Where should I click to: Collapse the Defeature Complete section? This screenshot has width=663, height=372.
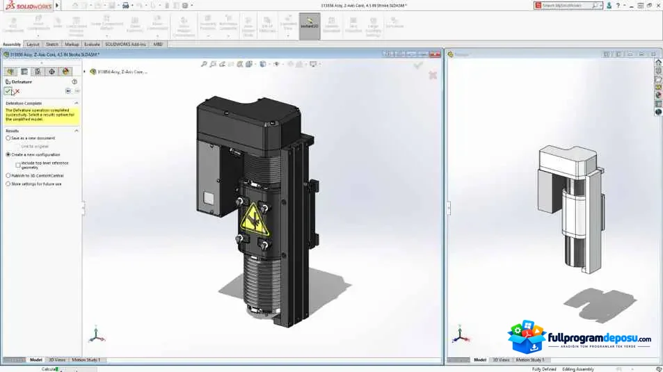77,103
